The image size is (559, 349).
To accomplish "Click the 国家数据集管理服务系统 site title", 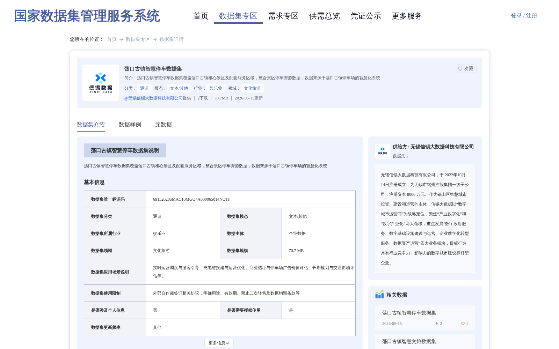I will (x=87, y=16).
